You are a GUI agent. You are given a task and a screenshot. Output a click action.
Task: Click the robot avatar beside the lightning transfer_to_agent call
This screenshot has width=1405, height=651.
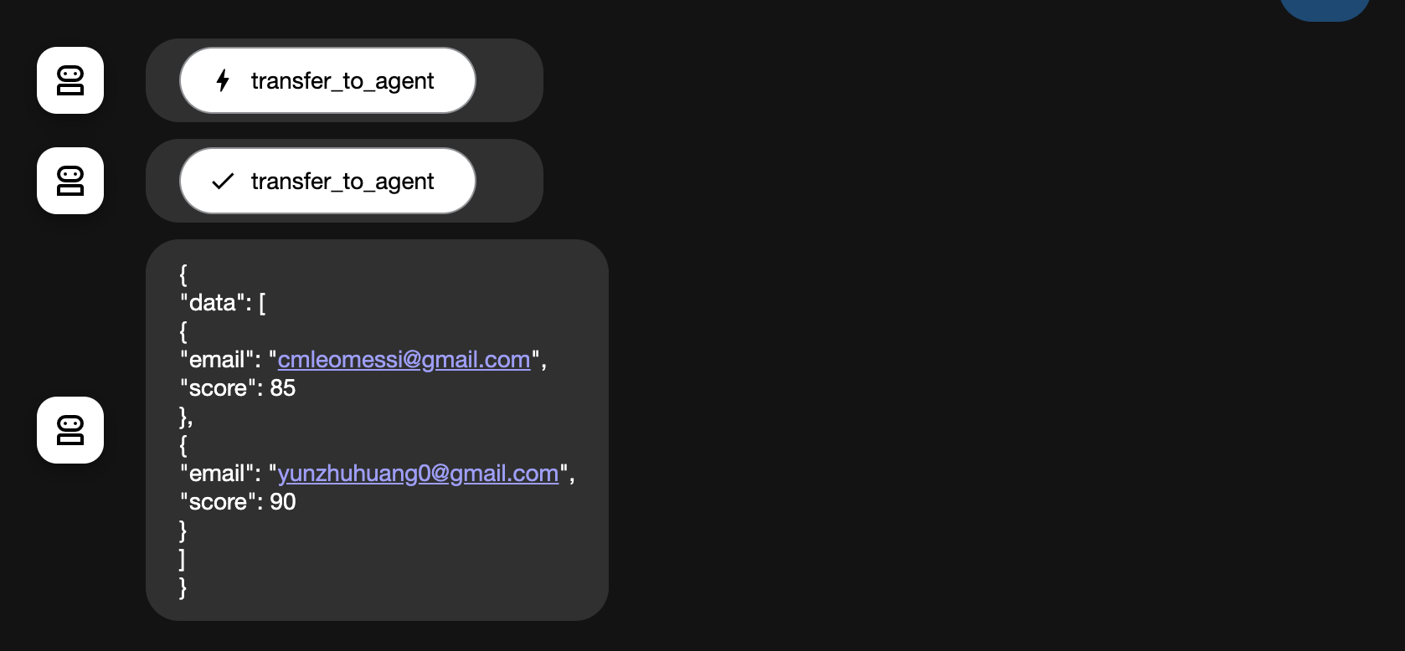70,80
